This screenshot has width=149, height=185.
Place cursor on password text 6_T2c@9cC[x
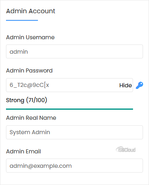click(29, 85)
